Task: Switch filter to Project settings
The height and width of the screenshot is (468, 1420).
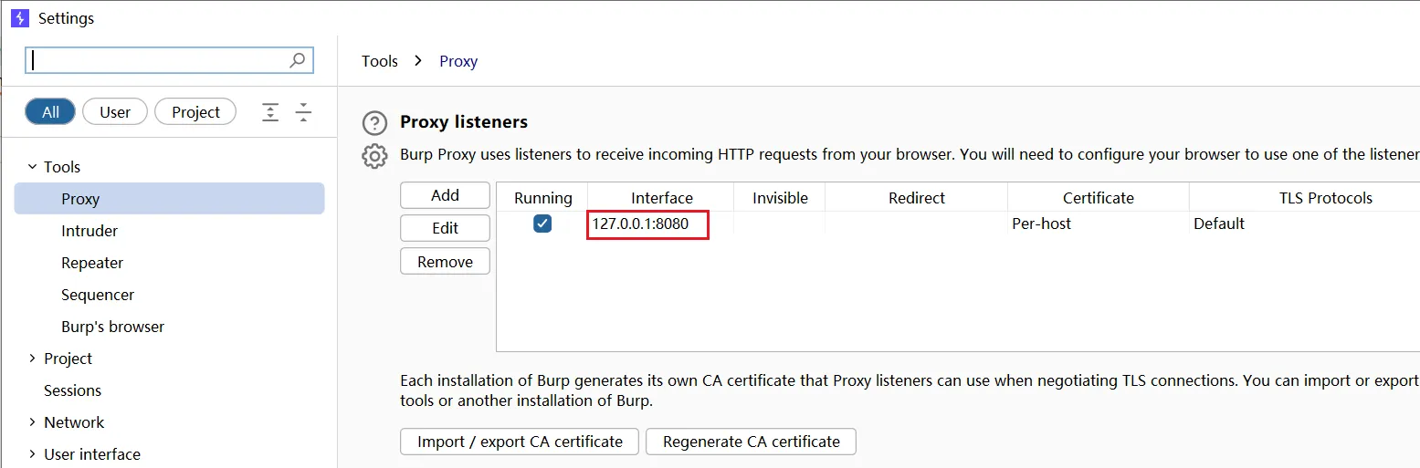Action: coord(195,112)
